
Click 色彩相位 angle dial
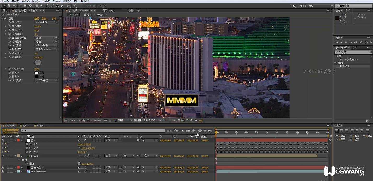point(38,63)
